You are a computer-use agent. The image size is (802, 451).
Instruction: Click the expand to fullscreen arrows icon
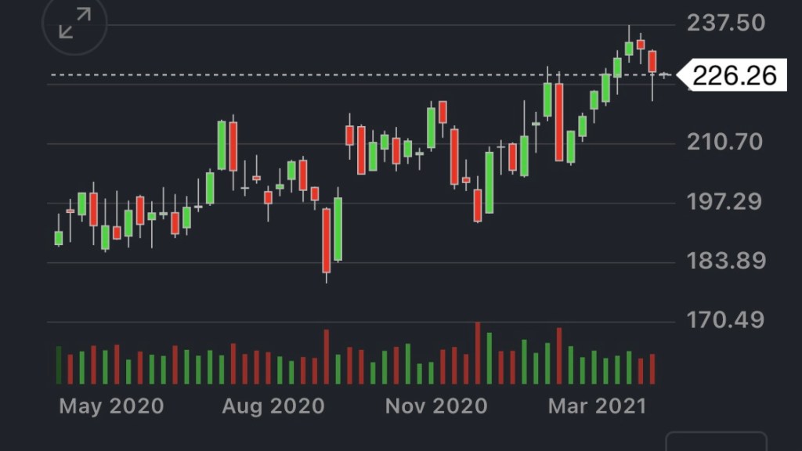[74, 23]
